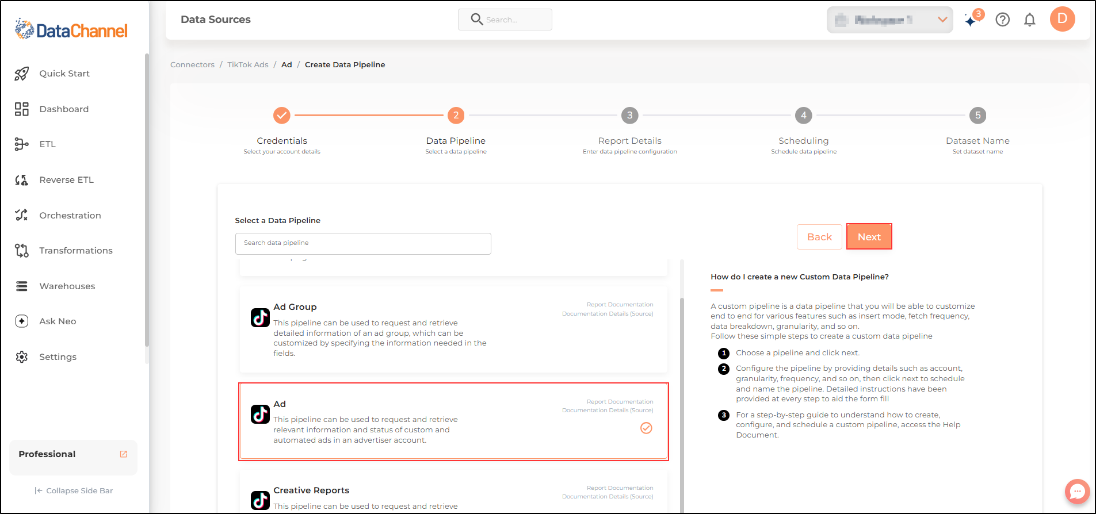Open Warehouses in sidebar
1096x514 pixels.
(x=67, y=286)
